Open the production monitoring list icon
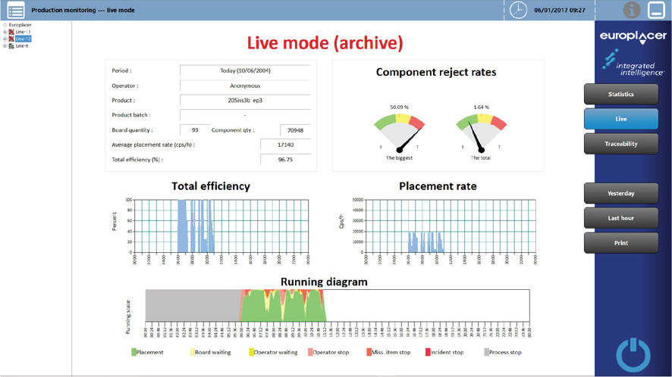Image resolution: width=672 pixels, height=377 pixels. coord(16,11)
